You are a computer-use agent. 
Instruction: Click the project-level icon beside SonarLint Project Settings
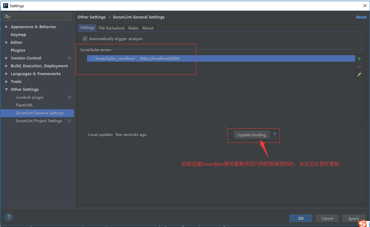point(69,121)
